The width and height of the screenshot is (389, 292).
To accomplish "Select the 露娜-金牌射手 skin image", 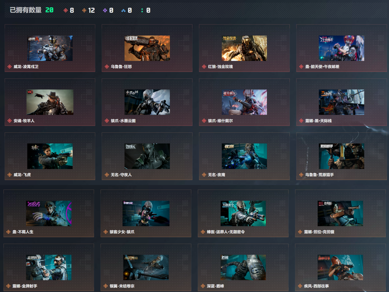I will tap(49, 268).
